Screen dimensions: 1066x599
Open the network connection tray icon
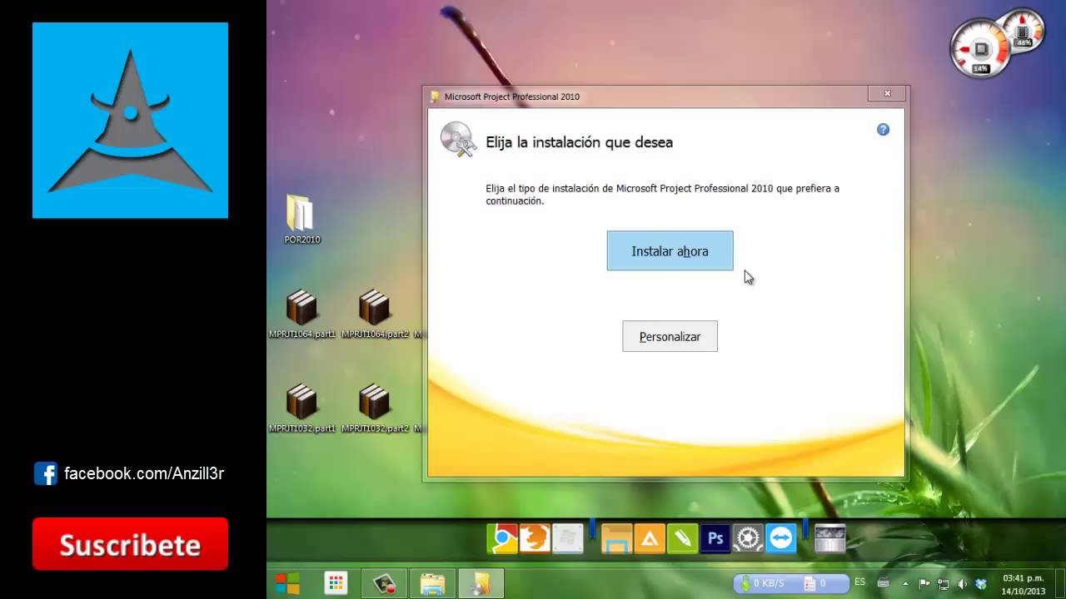pos(944,583)
